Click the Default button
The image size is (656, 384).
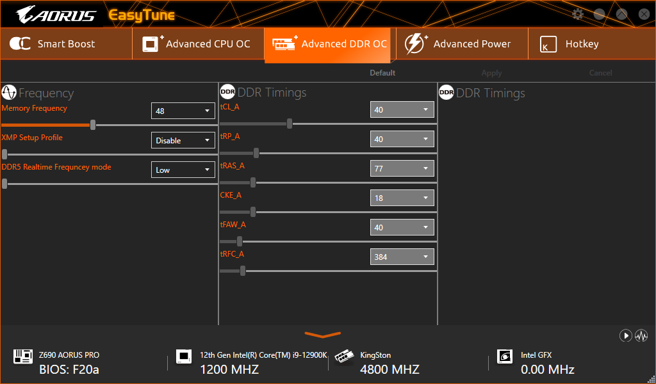382,73
